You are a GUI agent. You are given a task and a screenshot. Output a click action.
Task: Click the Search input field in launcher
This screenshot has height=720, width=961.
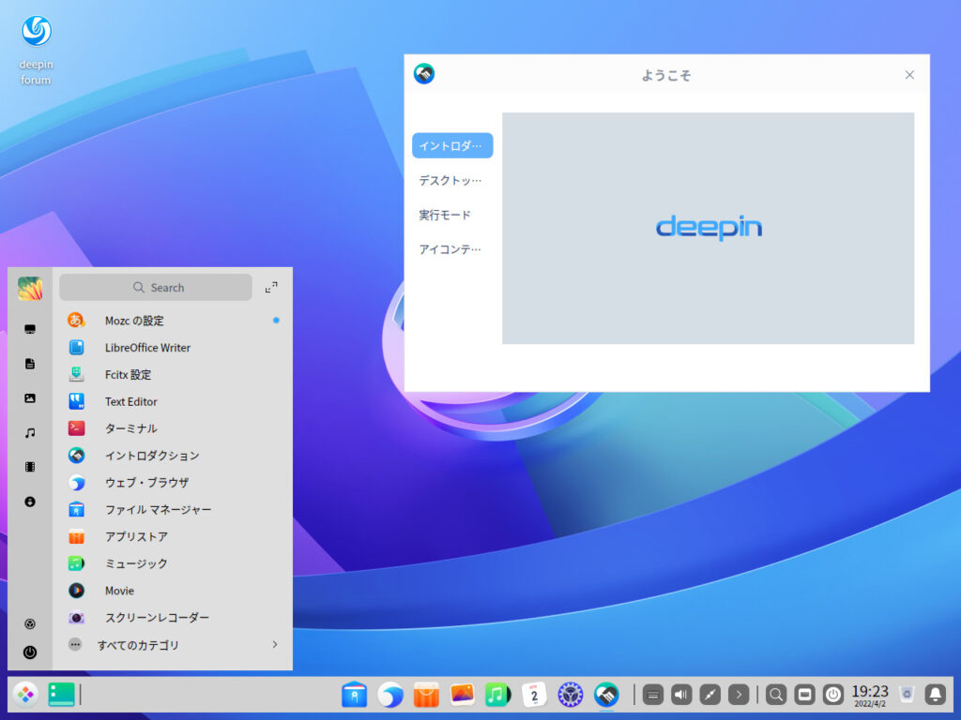157,287
